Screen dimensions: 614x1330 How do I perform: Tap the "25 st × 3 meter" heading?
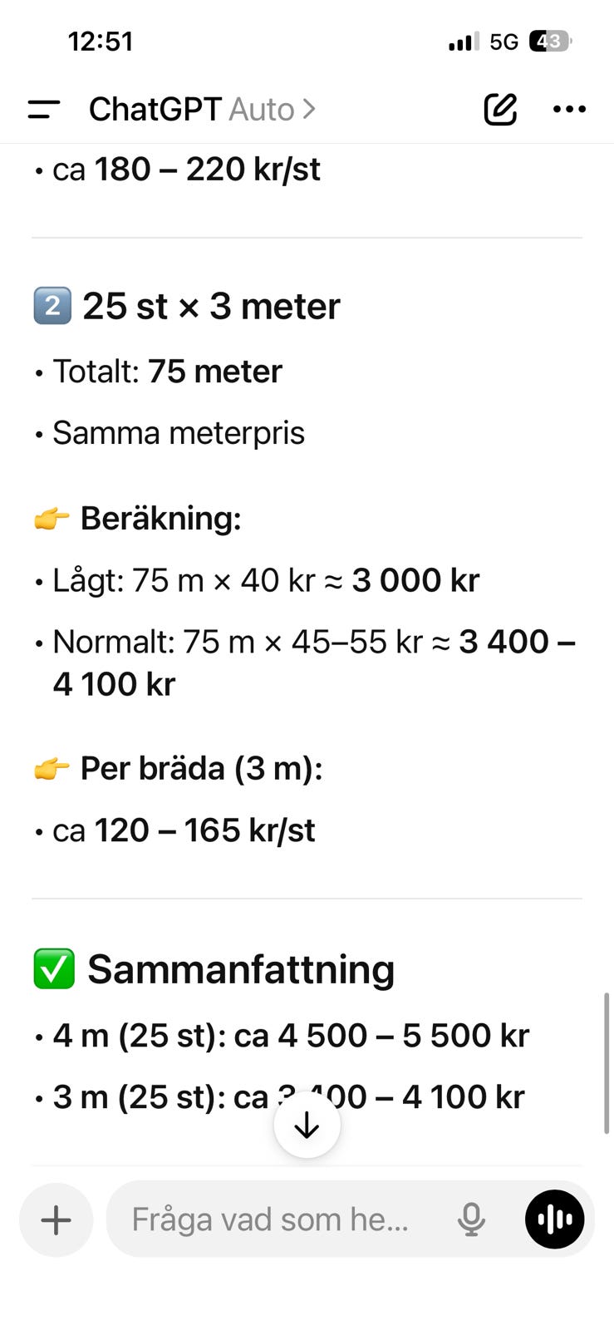[211, 306]
